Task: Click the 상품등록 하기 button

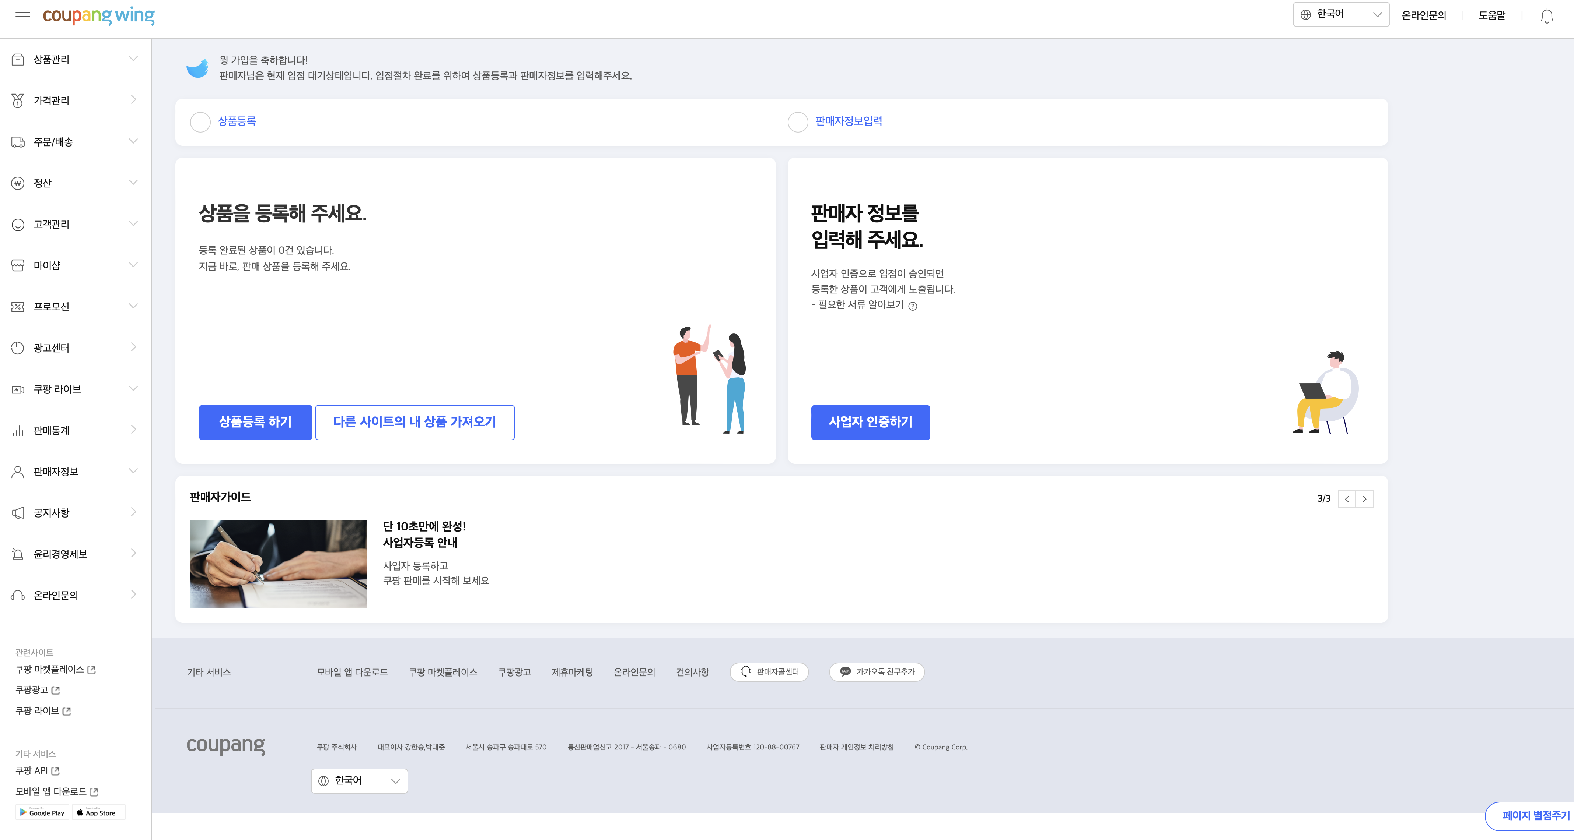Action: coord(255,422)
